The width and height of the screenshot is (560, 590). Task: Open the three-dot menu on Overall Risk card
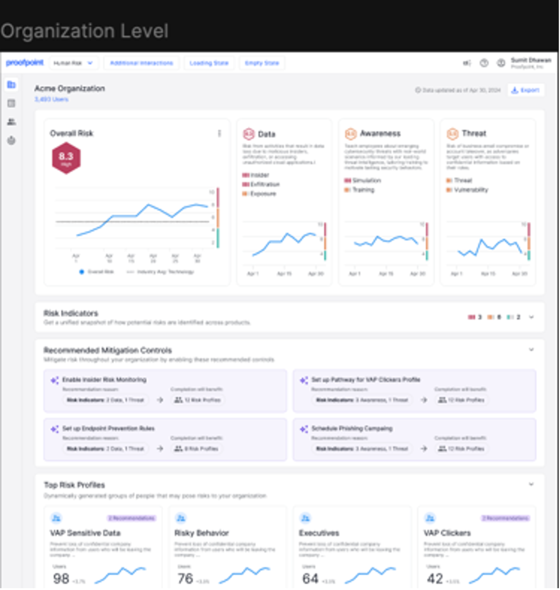pyautogui.click(x=219, y=134)
